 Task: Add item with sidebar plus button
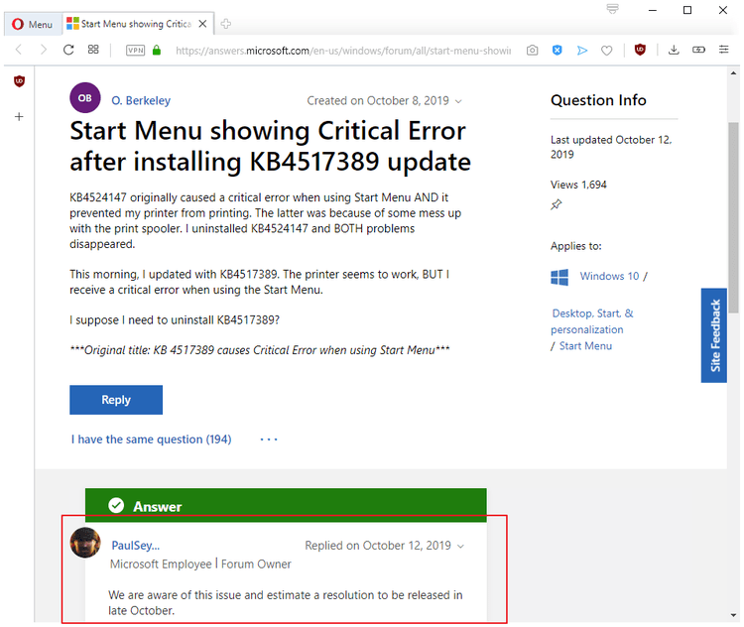[19, 116]
